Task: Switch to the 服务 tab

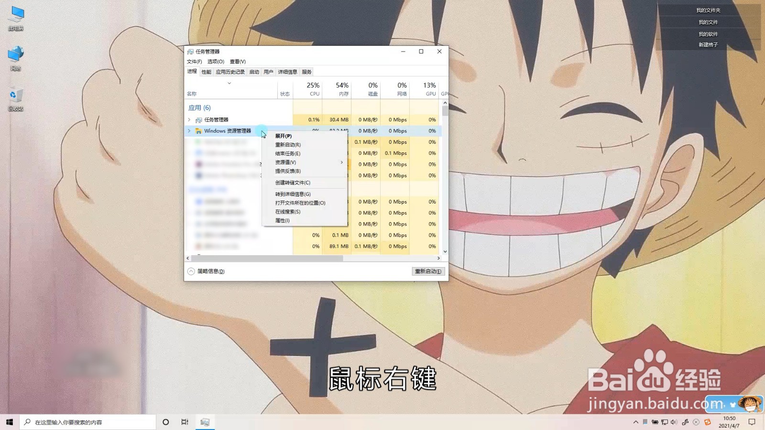Action: click(306, 72)
